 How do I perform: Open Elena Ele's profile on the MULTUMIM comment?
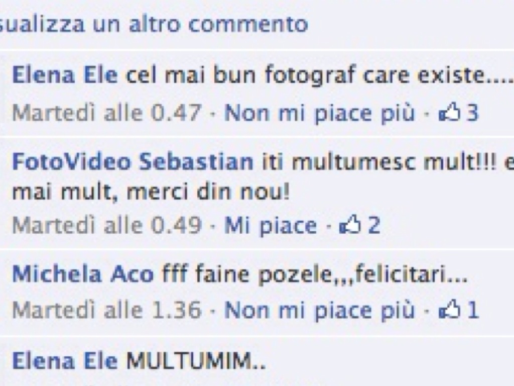click(x=65, y=361)
